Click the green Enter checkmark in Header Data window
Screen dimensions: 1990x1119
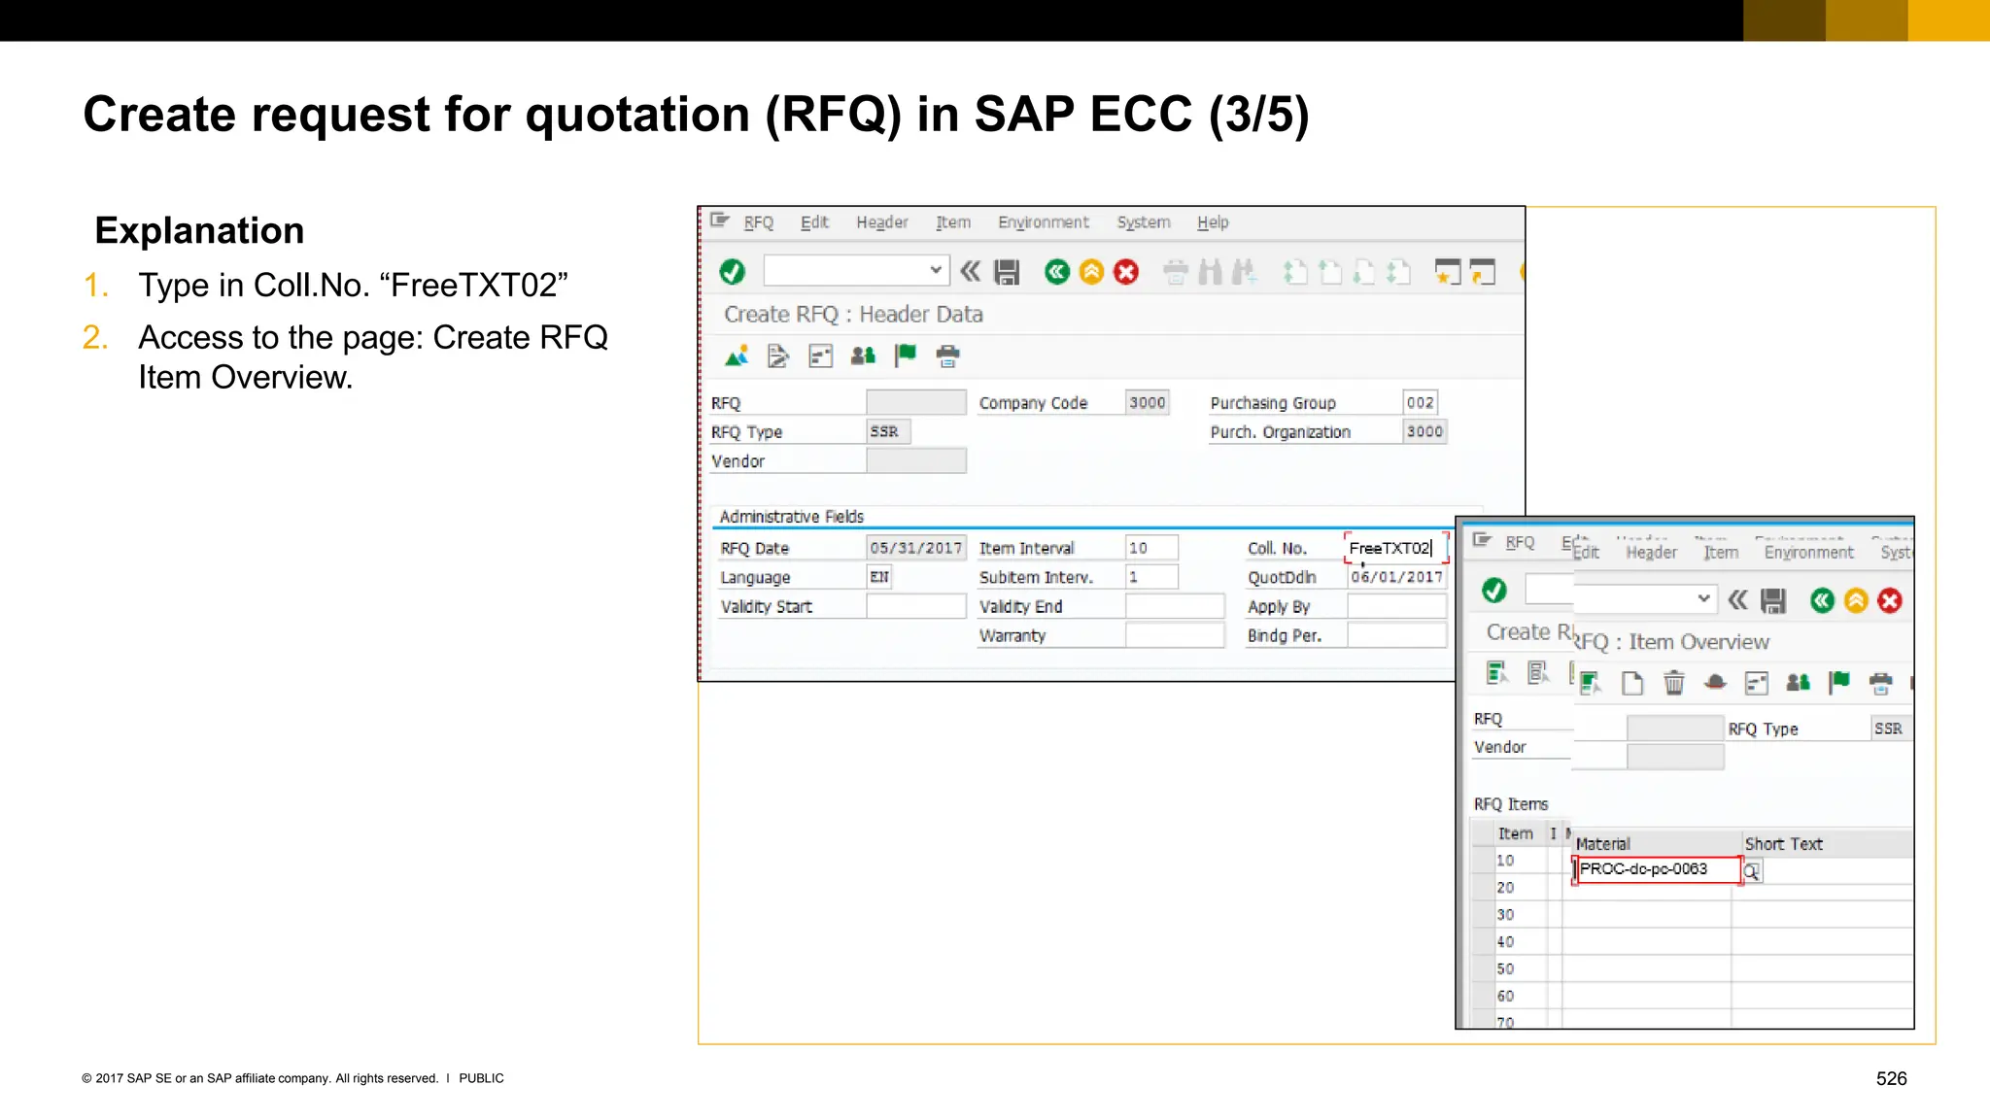point(733,272)
